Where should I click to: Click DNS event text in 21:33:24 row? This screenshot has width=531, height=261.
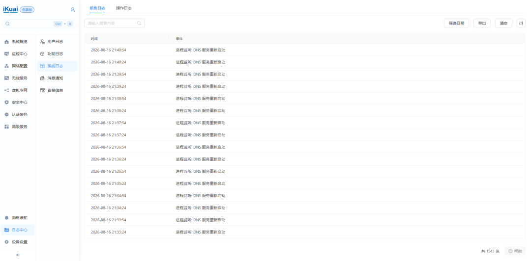pos(201,232)
